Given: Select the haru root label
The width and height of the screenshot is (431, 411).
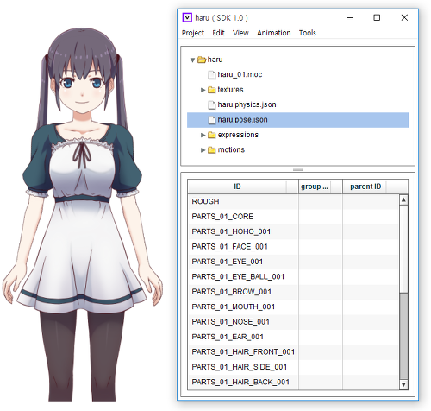Looking at the screenshot, I should [215, 60].
